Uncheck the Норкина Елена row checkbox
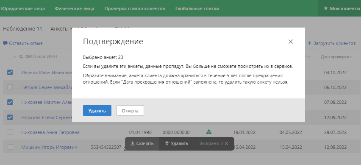 point(10,117)
